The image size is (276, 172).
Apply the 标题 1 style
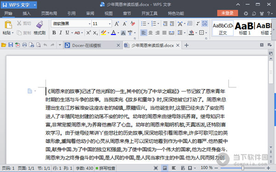pyautogui.click(x=245, y=28)
